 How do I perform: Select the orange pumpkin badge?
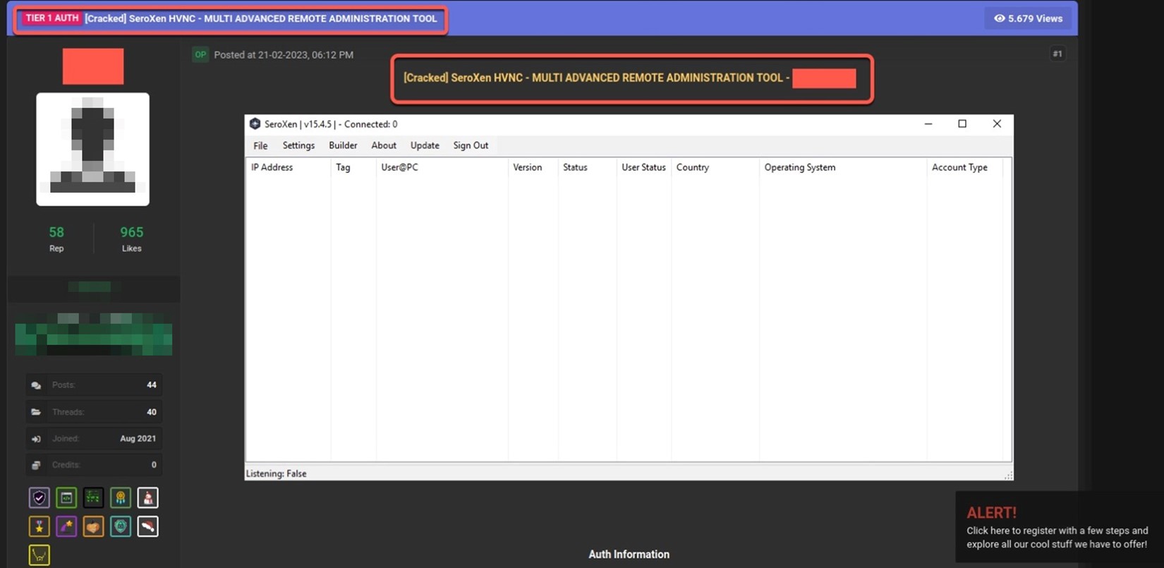[x=93, y=526]
